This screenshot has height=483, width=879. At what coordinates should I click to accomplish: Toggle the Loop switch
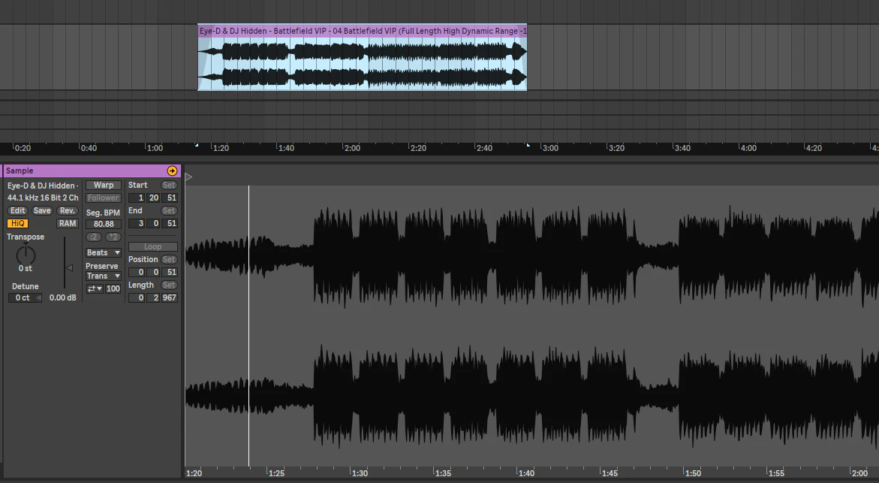(x=152, y=247)
